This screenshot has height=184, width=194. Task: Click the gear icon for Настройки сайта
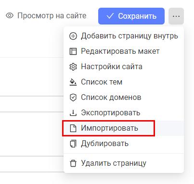(73, 67)
